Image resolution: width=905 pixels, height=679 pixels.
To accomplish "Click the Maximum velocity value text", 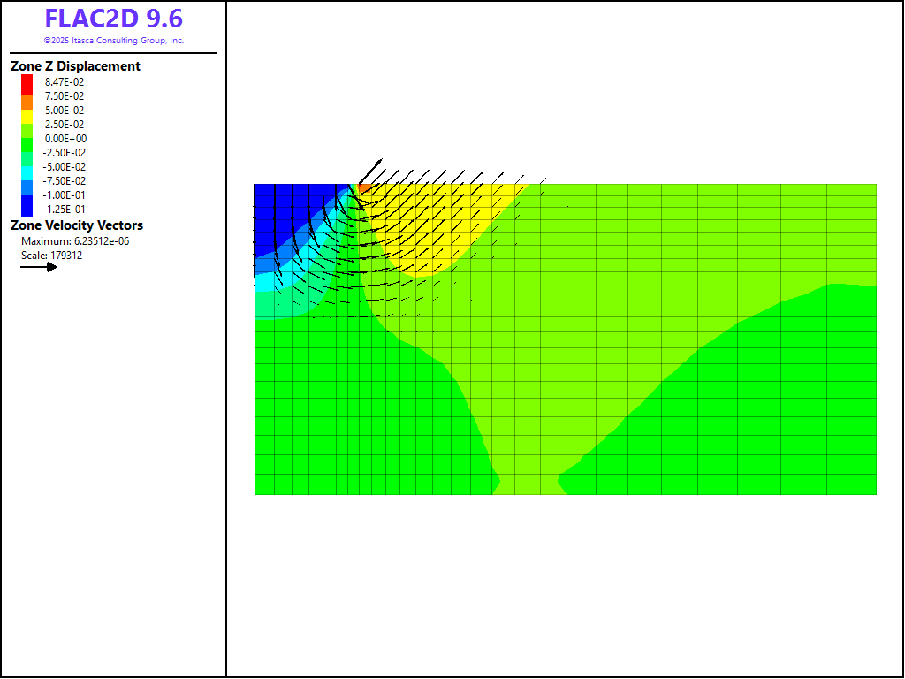I will 75,241.
